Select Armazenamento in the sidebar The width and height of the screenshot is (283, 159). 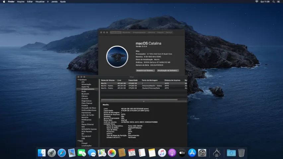88,89
